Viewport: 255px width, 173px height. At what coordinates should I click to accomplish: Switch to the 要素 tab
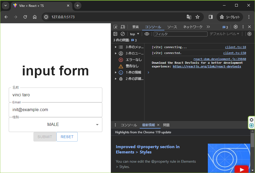click(135, 27)
